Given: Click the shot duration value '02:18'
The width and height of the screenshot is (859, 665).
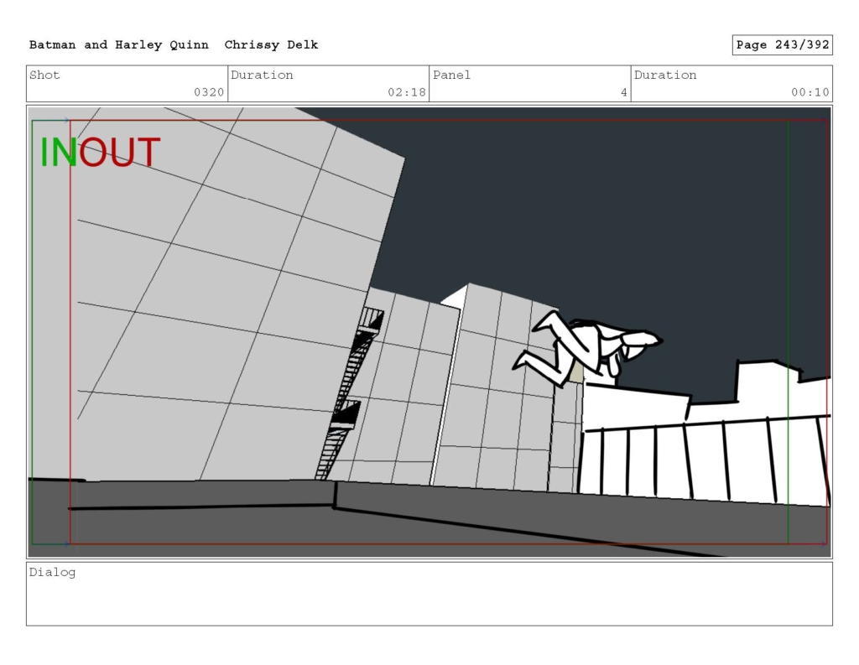Looking at the screenshot, I should tap(407, 92).
